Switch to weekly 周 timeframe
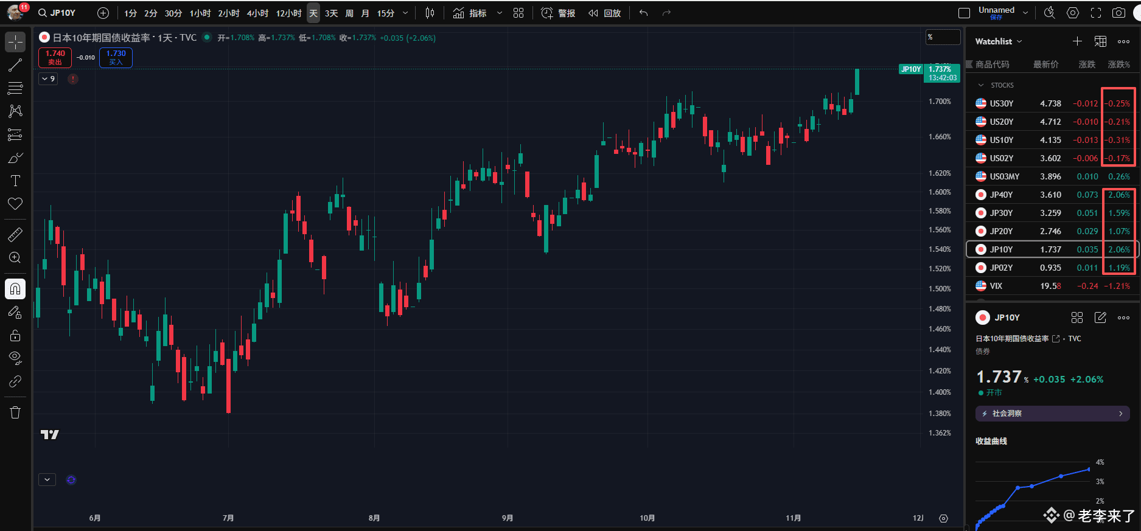1141x531 pixels. (x=349, y=13)
